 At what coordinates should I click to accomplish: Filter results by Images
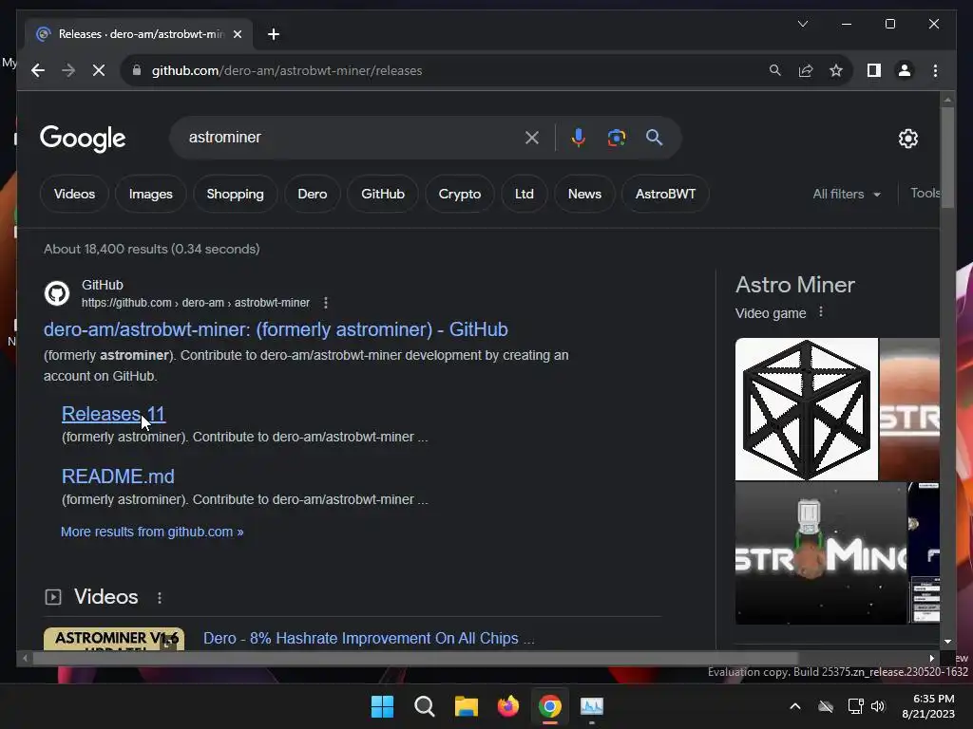point(151,194)
